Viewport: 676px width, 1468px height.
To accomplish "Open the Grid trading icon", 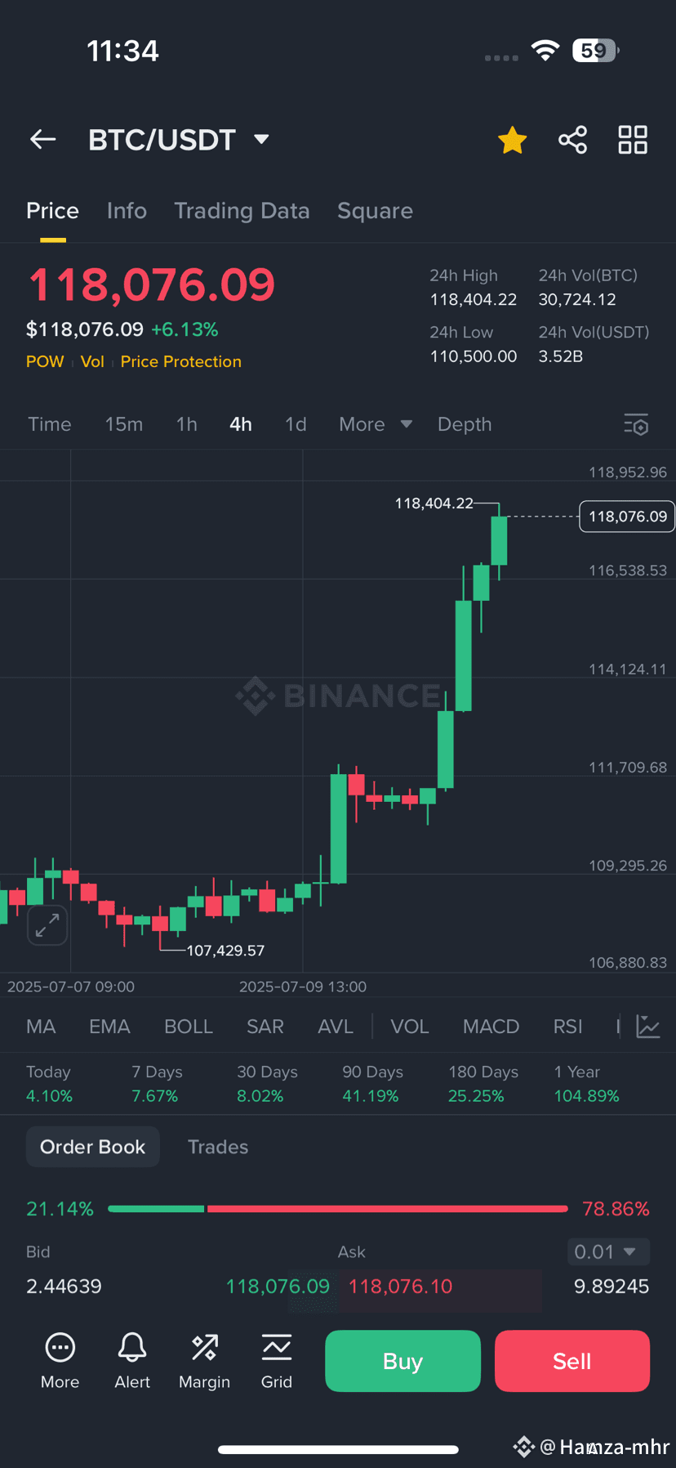I will click(277, 1361).
